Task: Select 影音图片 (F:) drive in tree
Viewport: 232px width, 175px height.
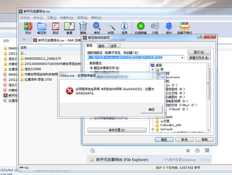Action: click(175, 97)
